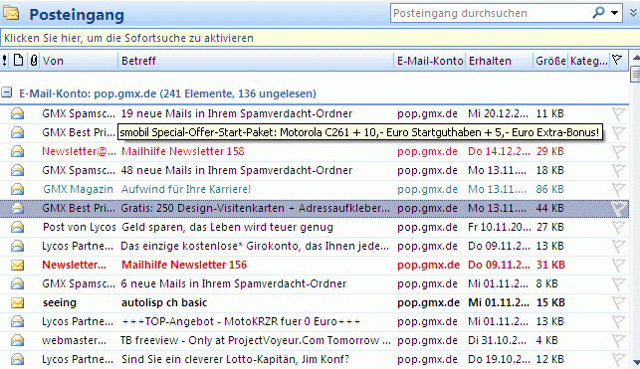Click envelope icon of Mailhilfe Newsletter 158
The image size is (640, 369).
pyautogui.click(x=17, y=151)
